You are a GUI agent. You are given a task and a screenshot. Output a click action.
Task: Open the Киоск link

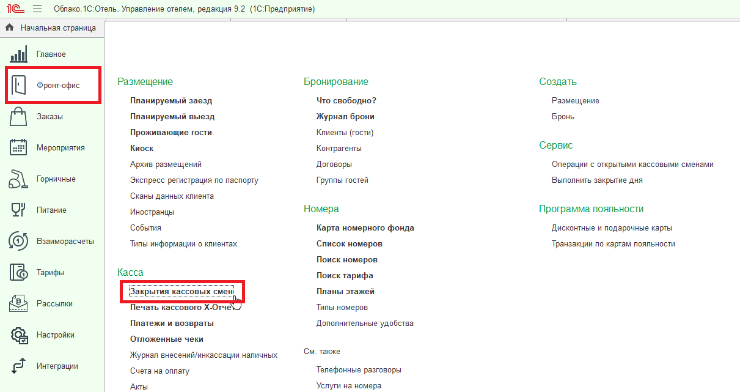click(142, 149)
